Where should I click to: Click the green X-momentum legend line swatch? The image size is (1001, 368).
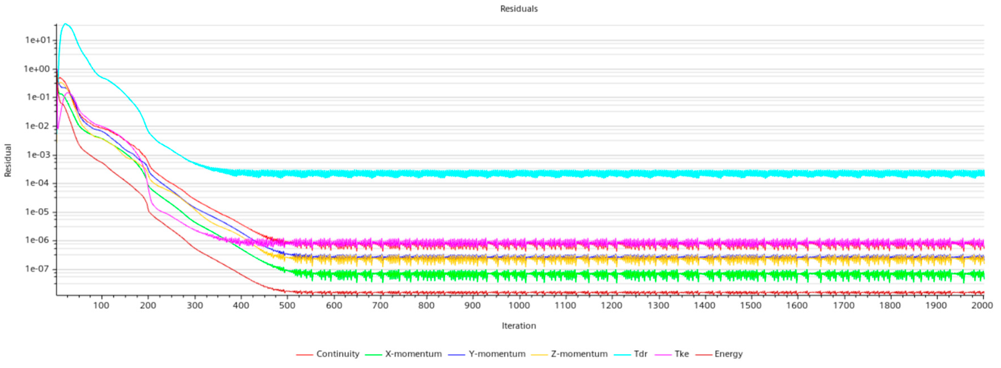click(373, 355)
